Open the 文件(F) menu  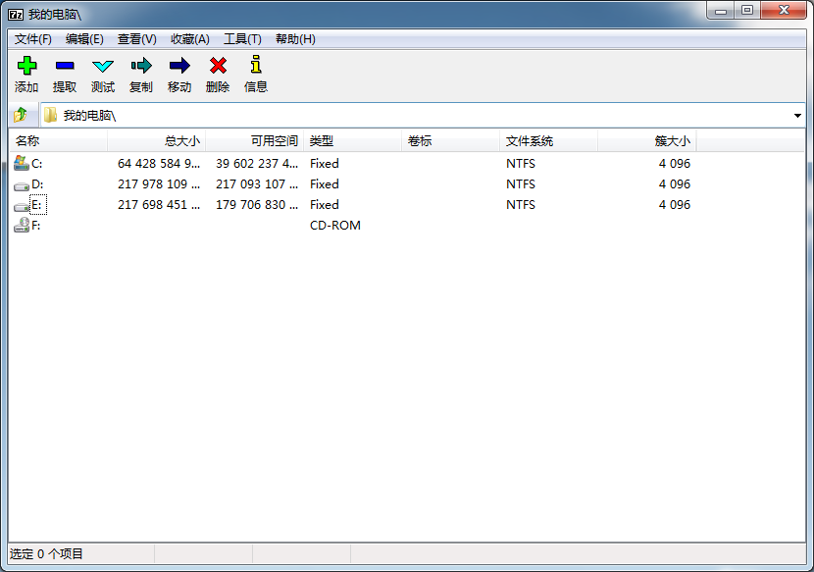pyautogui.click(x=33, y=39)
